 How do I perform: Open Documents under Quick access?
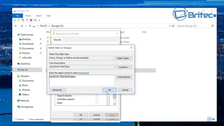coord(28,48)
